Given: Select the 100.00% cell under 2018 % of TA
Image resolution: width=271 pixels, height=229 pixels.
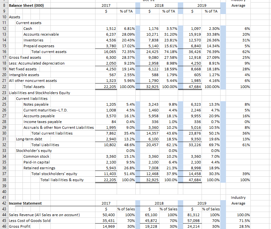Looking at the screenshot, I should tap(168, 86).
